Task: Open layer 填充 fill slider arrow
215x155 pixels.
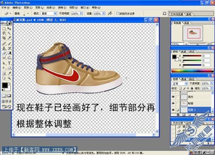Action: coord(211,88)
